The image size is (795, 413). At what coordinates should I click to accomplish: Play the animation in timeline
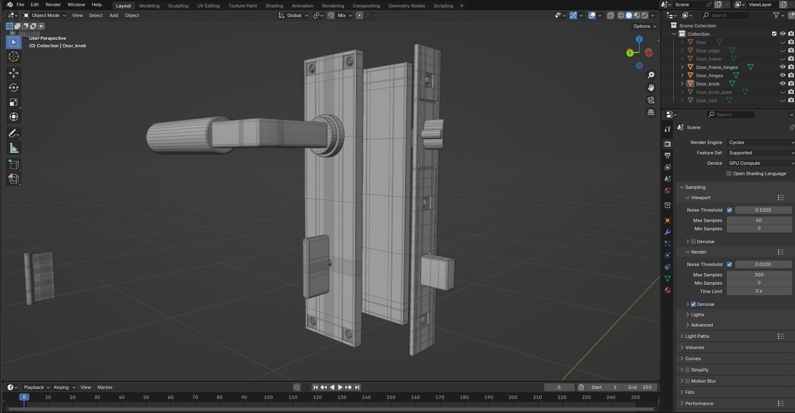click(340, 387)
